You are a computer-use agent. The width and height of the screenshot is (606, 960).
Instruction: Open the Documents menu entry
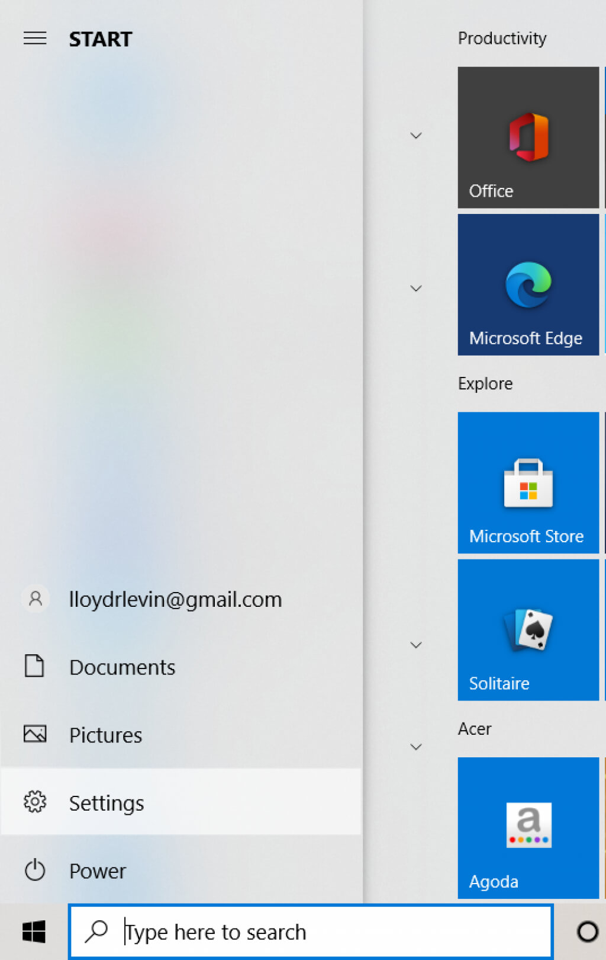(122, 667)
